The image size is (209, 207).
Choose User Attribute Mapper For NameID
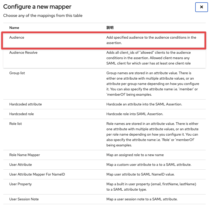[x=37, y=174]
